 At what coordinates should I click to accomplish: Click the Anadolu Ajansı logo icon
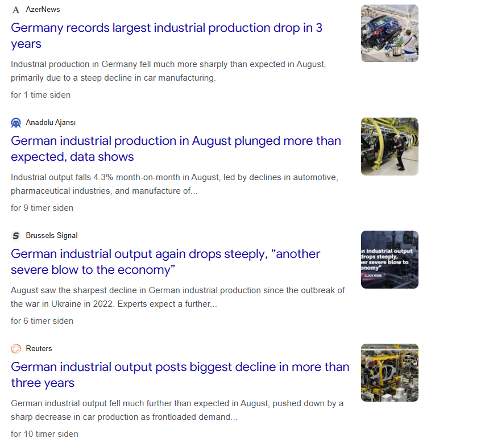pyautogui.click(x=16, y=123)
